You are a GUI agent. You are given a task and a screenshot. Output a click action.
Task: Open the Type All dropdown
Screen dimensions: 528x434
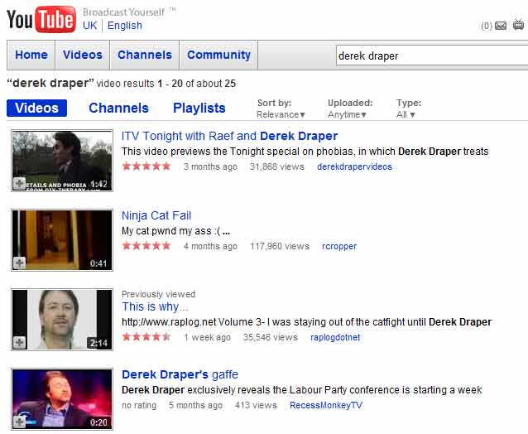[406, 115]
